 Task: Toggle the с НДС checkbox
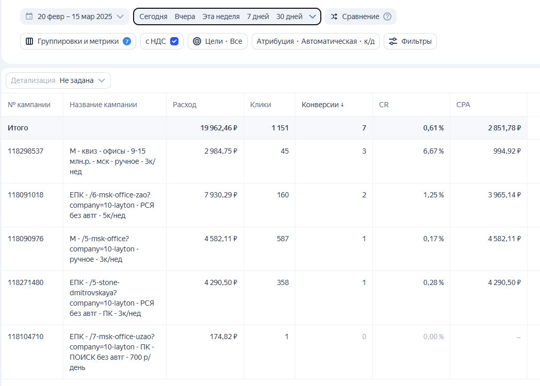(x=174, y=41)
